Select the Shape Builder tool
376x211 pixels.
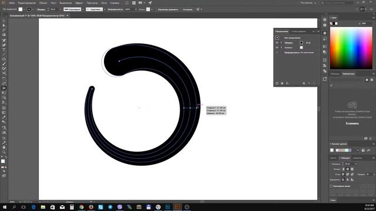click(x=4, y=98)
